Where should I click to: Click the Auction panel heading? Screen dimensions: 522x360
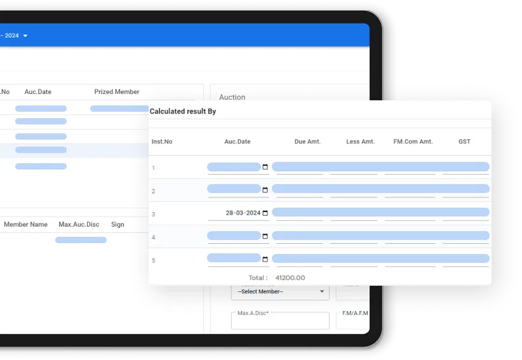pyautogui.click(x=232, y=97)
